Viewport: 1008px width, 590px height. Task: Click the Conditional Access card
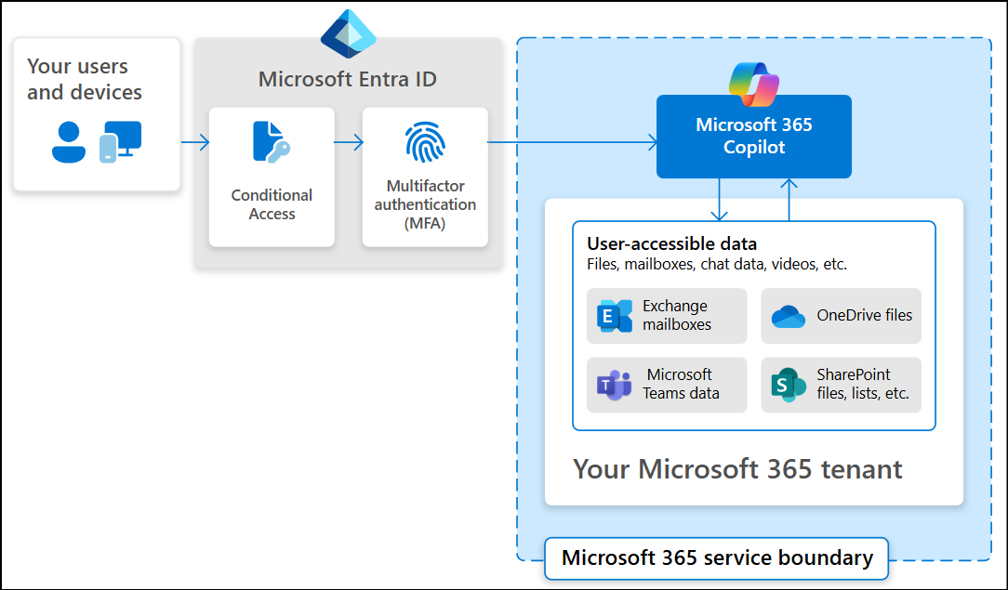pos(272,177)
